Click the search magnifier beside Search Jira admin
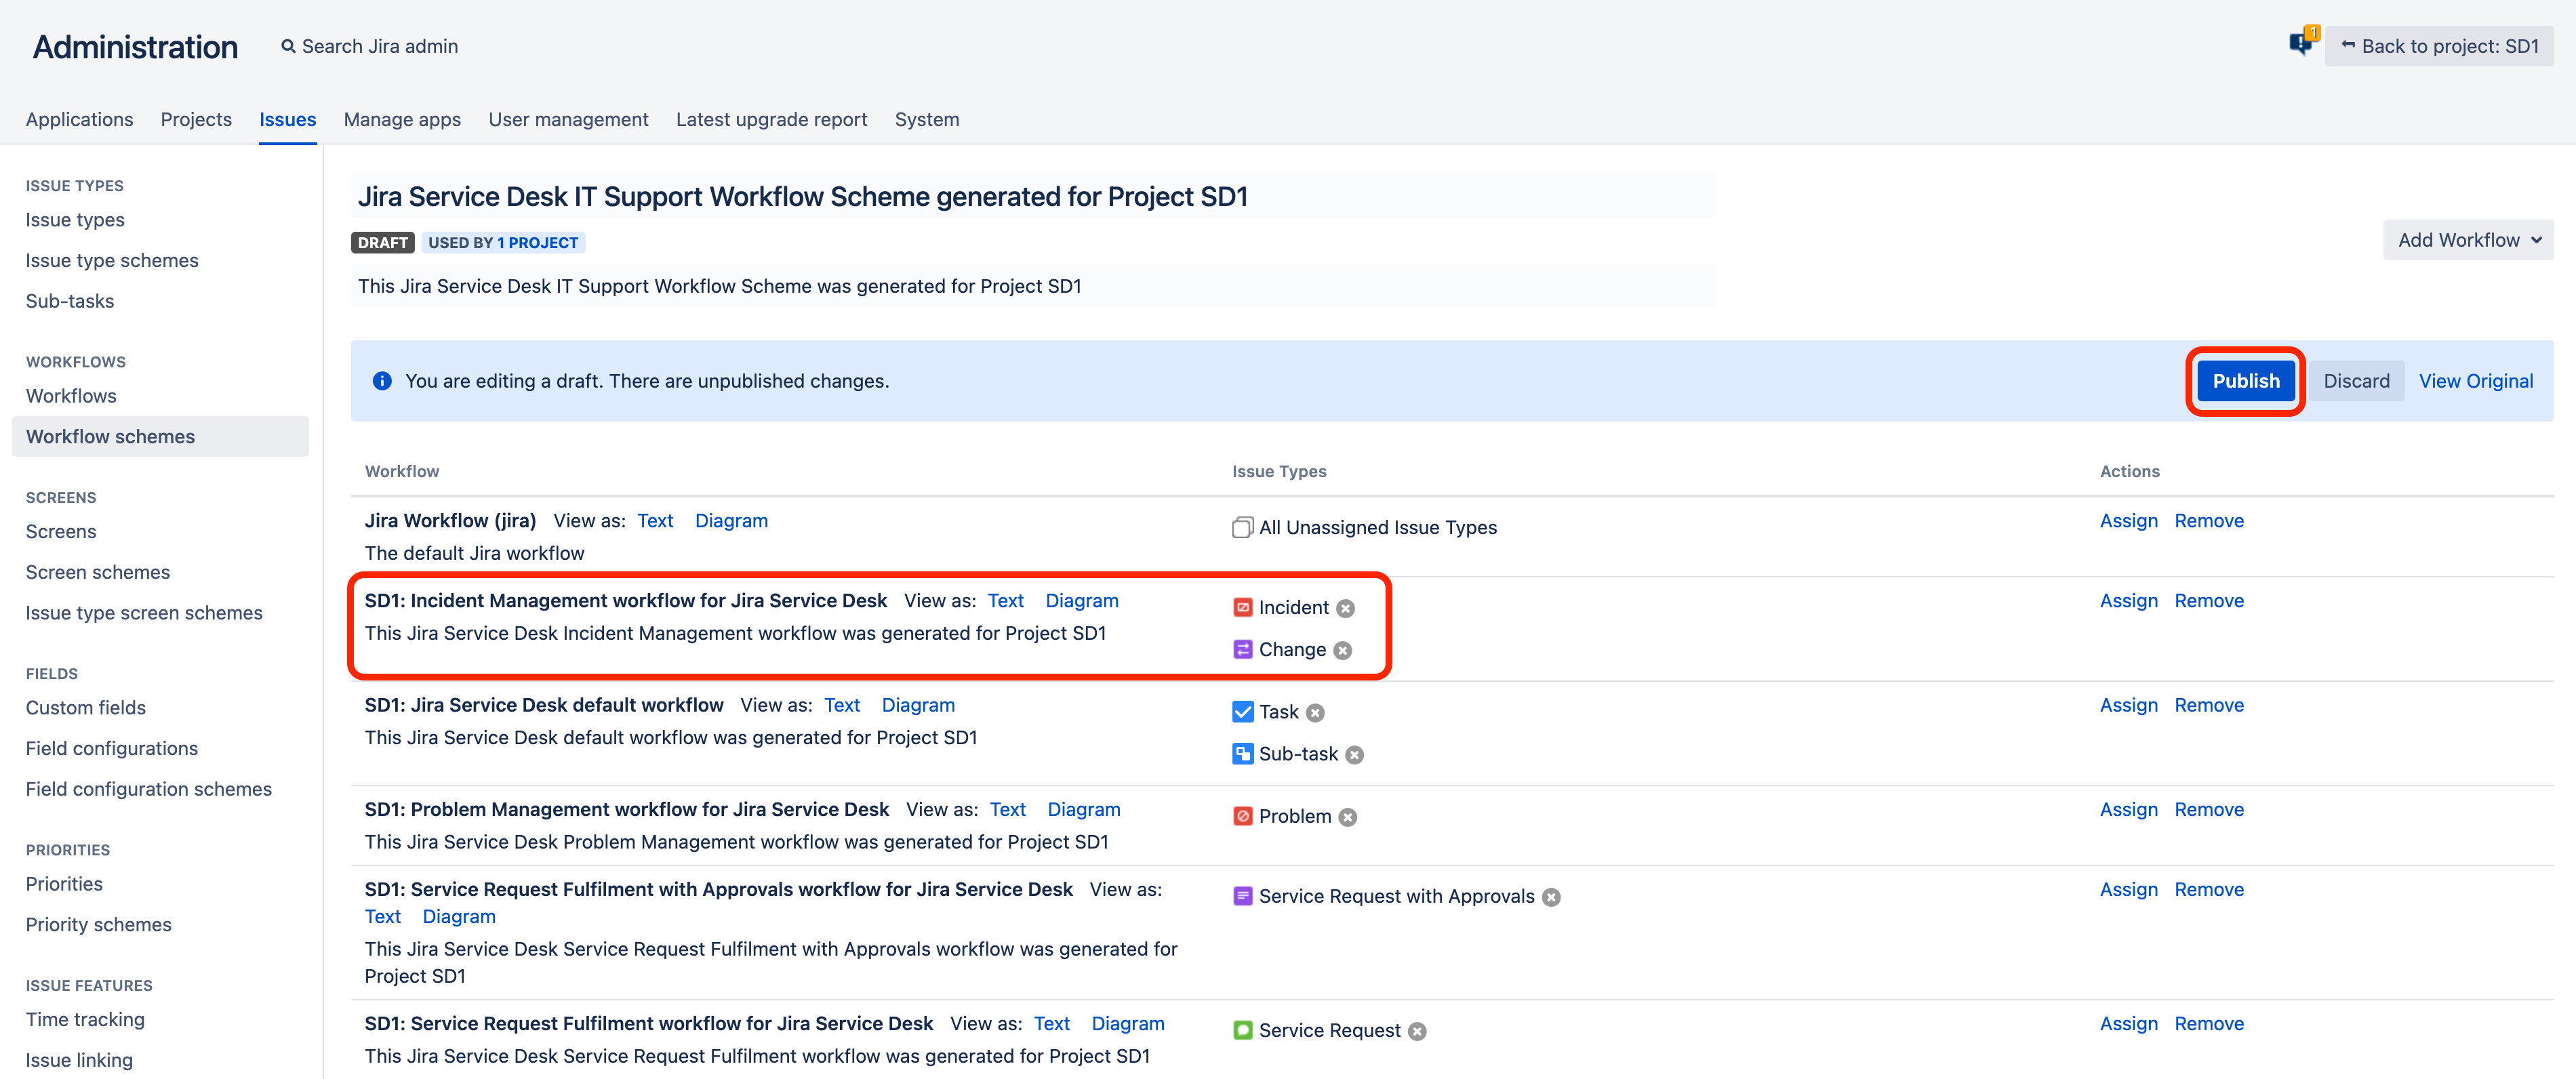Screen dimensions: 2576x1079 [288, 45]
